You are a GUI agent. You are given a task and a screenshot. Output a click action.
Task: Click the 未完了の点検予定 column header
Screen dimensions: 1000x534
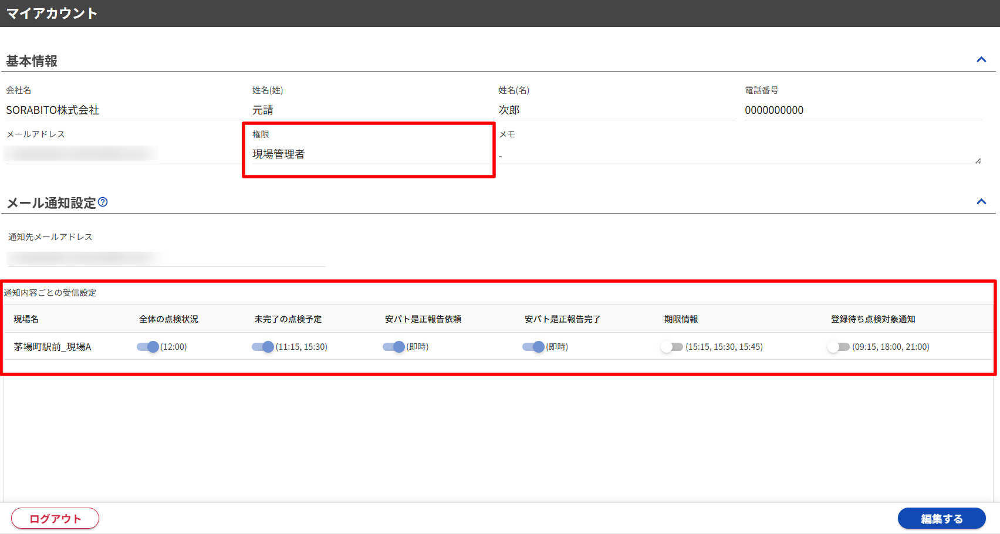(x=288, y=319)
